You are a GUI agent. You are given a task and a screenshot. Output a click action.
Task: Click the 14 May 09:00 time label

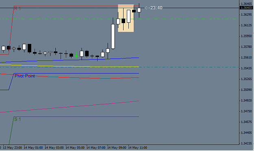pos(117,148)
